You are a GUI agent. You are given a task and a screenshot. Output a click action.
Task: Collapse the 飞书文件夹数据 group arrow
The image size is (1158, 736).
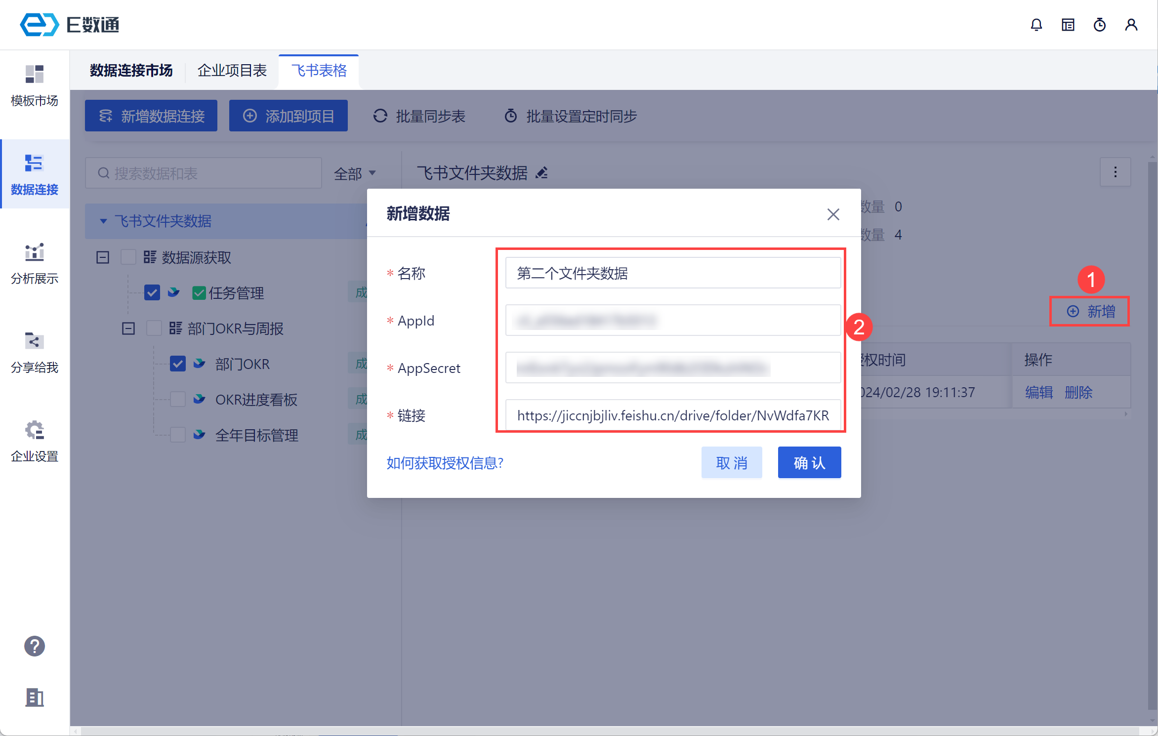103,221
